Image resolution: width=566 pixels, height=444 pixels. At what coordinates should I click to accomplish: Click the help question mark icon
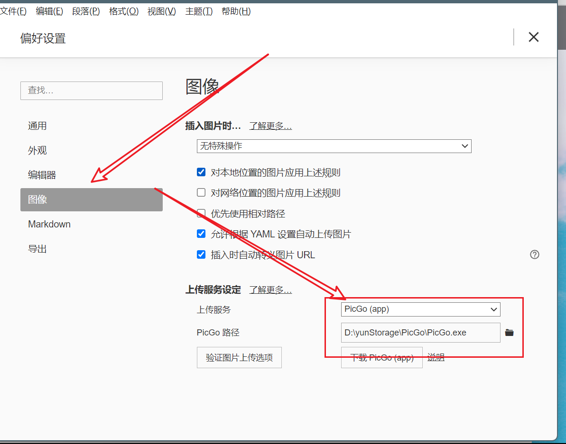click(x=535, y=254)
